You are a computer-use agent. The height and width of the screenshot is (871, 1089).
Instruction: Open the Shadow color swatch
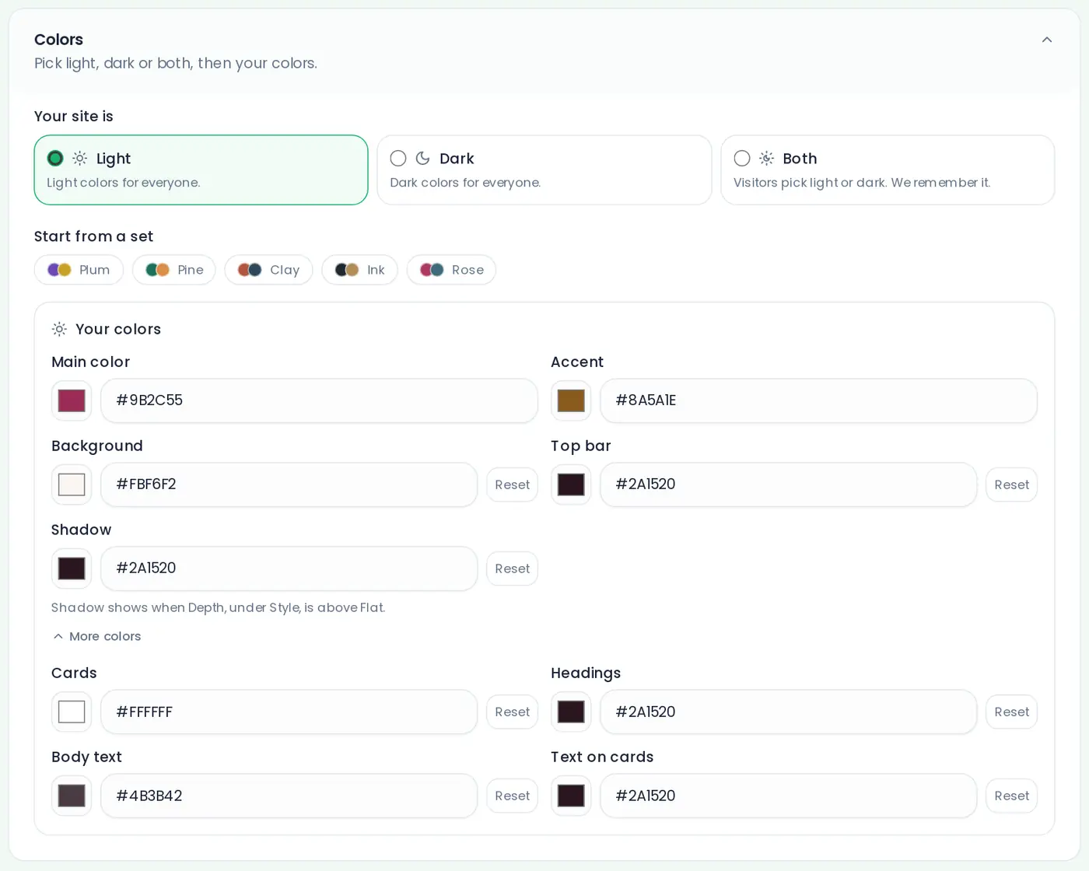[72, 568]
